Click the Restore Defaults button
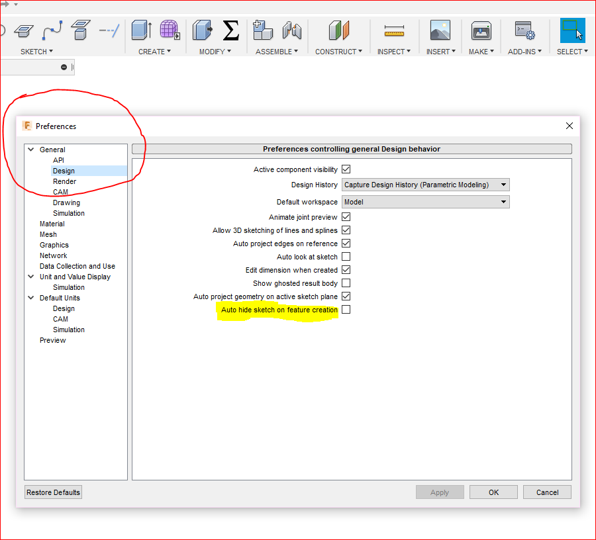 pos(53,492)
